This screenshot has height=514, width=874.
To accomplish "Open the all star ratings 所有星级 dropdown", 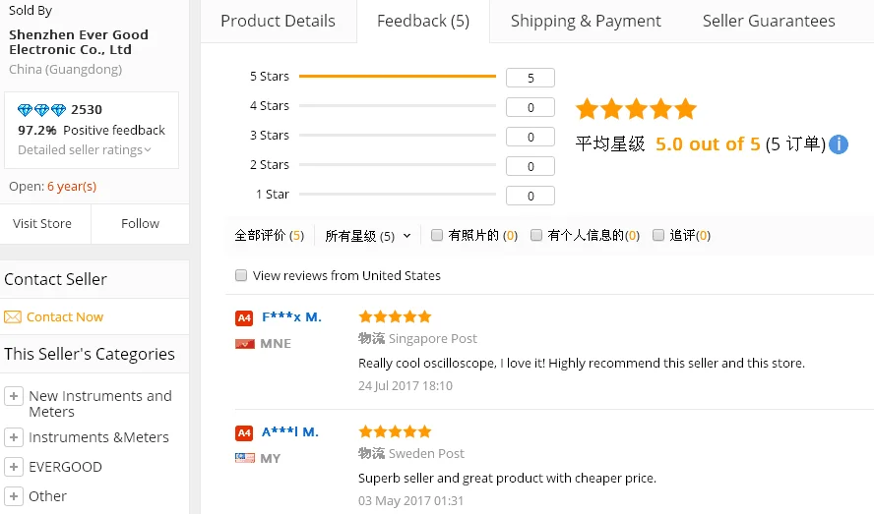I will tap(368, 236).
